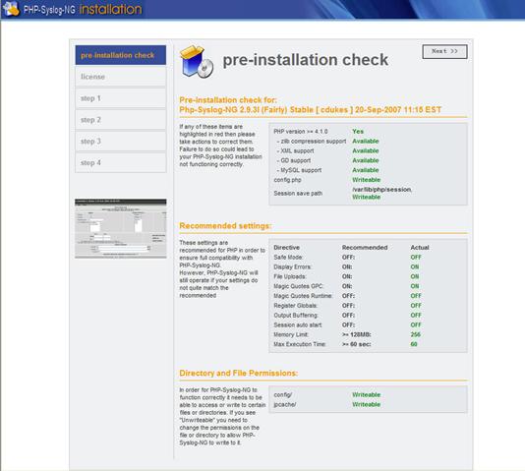Image resolution: width=525 pixels, height=471 pixels.
Task: Click the '/var/lib/php/session' path value
Action: tap(381, 189)
